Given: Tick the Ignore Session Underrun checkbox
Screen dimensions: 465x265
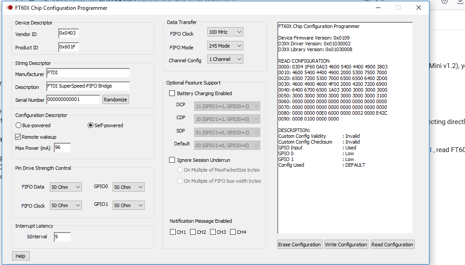Looking at the screenshot, I should 172,160.
